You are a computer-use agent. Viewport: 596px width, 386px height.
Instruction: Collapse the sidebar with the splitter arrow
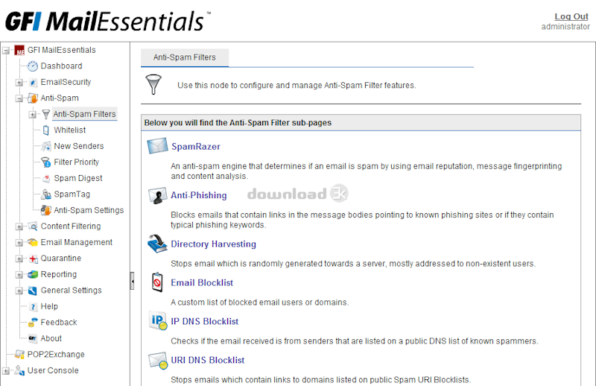click(x=132, y=281)
